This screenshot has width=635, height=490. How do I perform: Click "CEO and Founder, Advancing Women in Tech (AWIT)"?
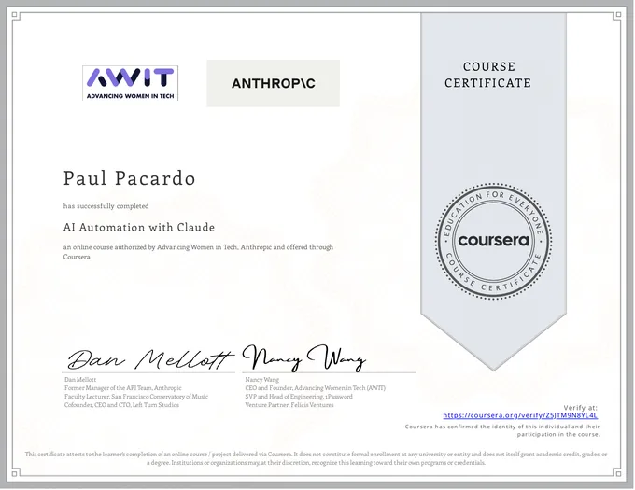315,388
